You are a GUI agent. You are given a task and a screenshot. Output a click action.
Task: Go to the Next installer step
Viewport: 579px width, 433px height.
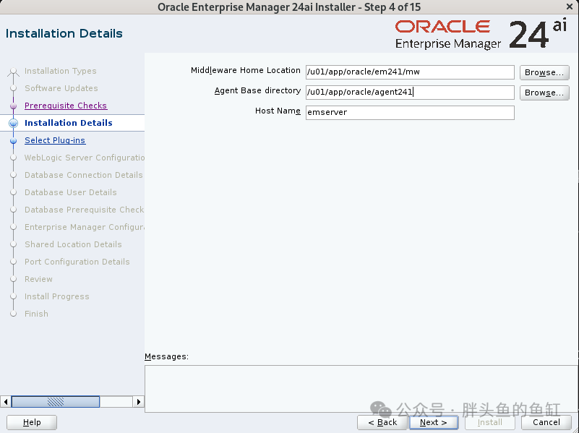point(434,422)
